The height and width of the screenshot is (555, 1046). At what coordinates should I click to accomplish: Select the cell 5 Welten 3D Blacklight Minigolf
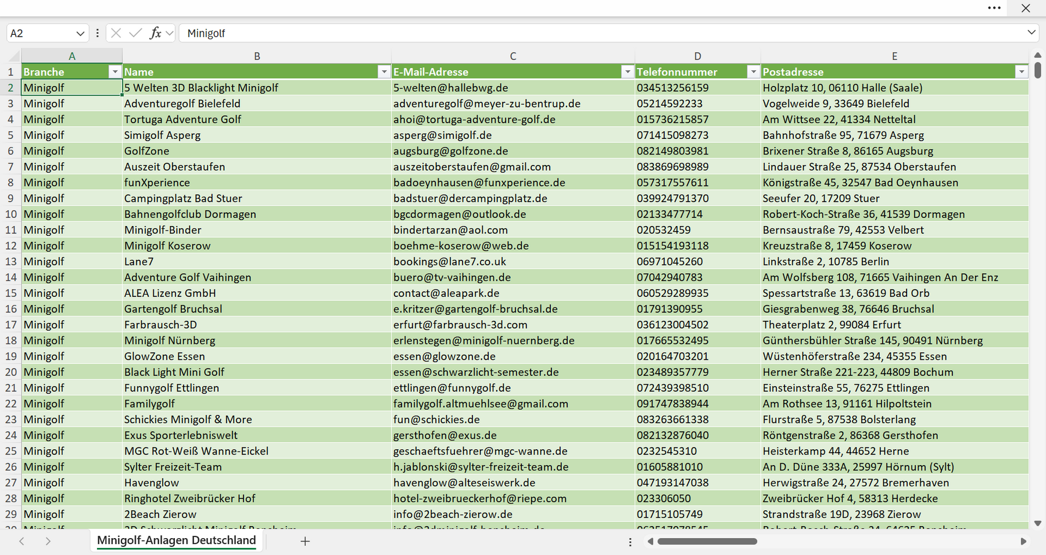click(257, 88)
